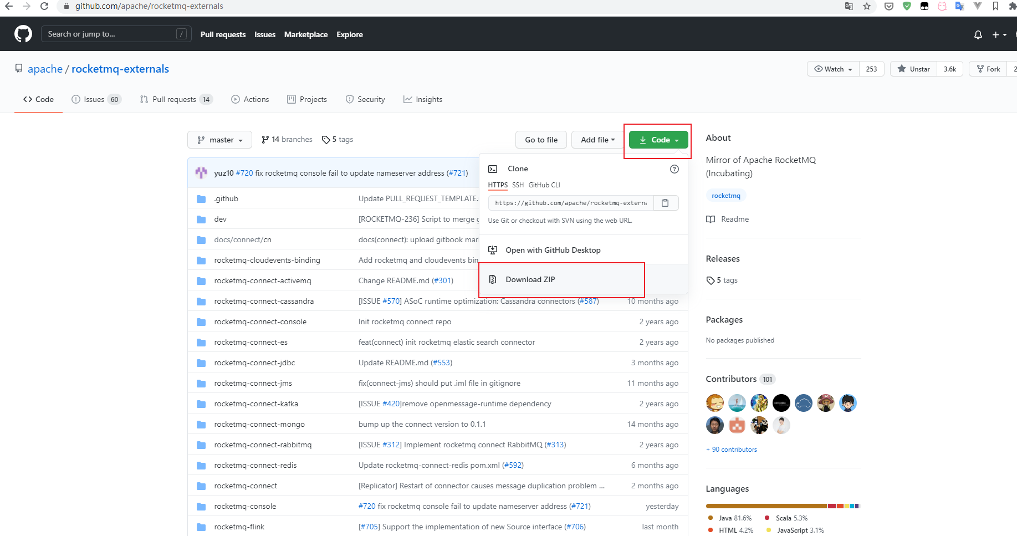1017x536 pixels.
Task: Click yuz10 commit author avatar
Action: [x=201, y=173]
